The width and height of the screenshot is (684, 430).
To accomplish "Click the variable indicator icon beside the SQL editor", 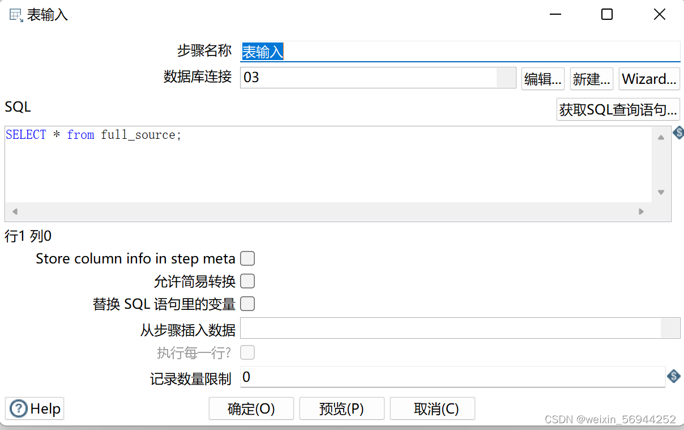I will (678, 133).
